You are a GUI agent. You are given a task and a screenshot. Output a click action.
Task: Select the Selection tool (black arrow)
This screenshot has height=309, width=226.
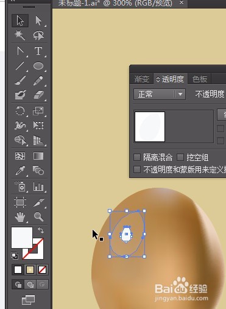[20, 21]
